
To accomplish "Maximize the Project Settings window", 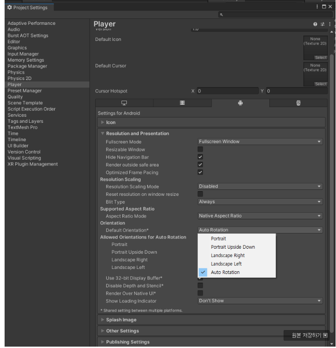I will coord(324,6).
